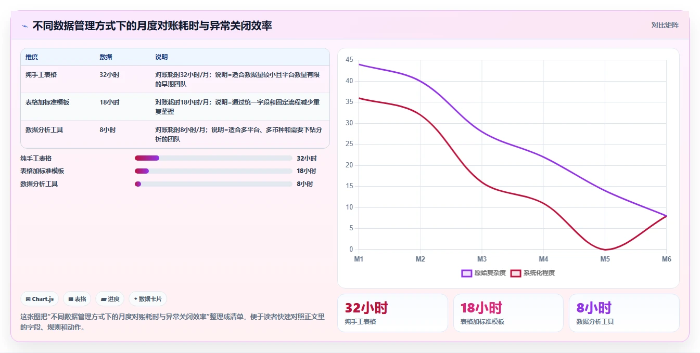
Task: Click the 数据分析工具 progress bar
Action: 213,184
